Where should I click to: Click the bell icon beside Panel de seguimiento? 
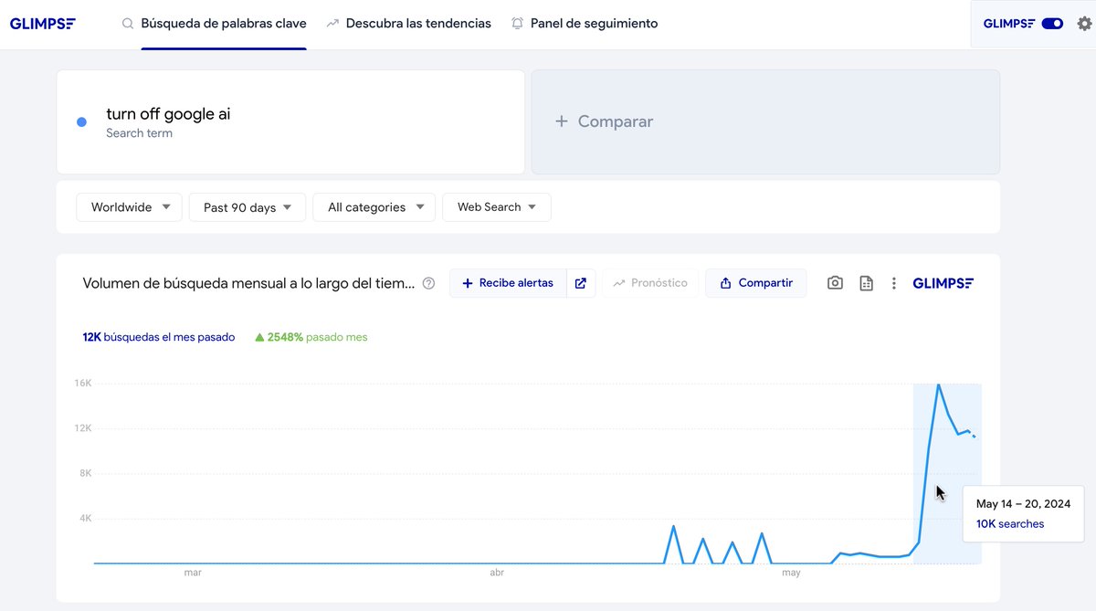tap(518, 24)
